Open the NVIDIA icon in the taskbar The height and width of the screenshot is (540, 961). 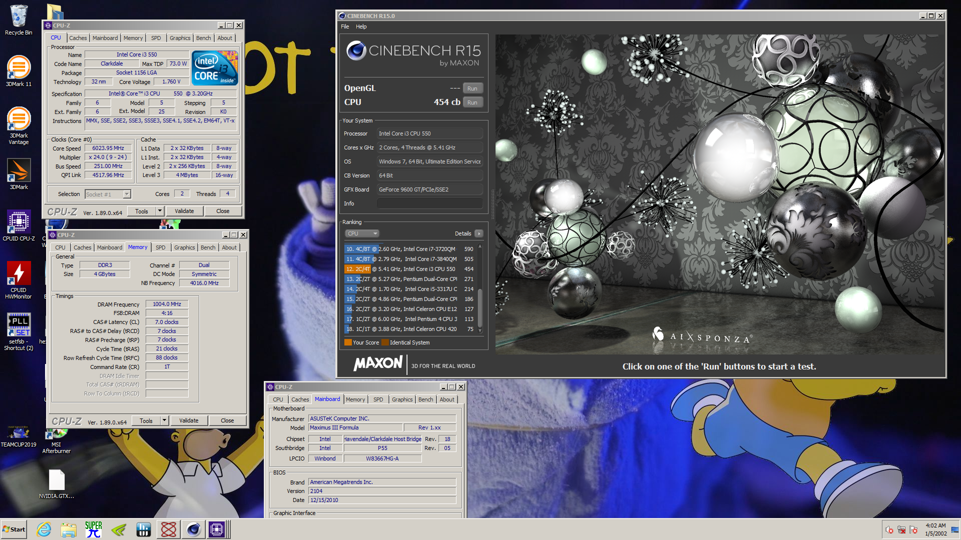[119, 529]
